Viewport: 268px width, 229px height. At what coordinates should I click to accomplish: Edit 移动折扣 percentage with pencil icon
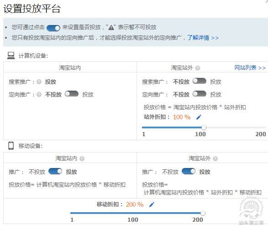click(152, 204)
